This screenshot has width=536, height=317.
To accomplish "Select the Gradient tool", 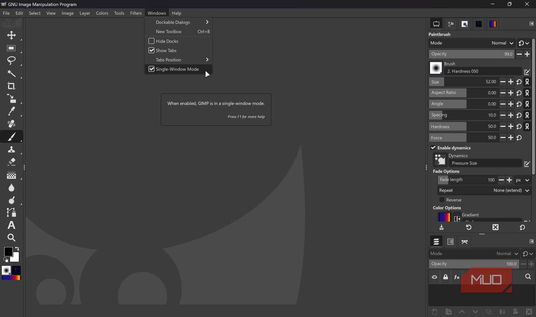I will [11, 175].
